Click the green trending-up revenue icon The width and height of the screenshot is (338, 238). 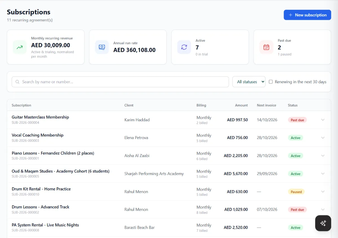coord(20,47)
